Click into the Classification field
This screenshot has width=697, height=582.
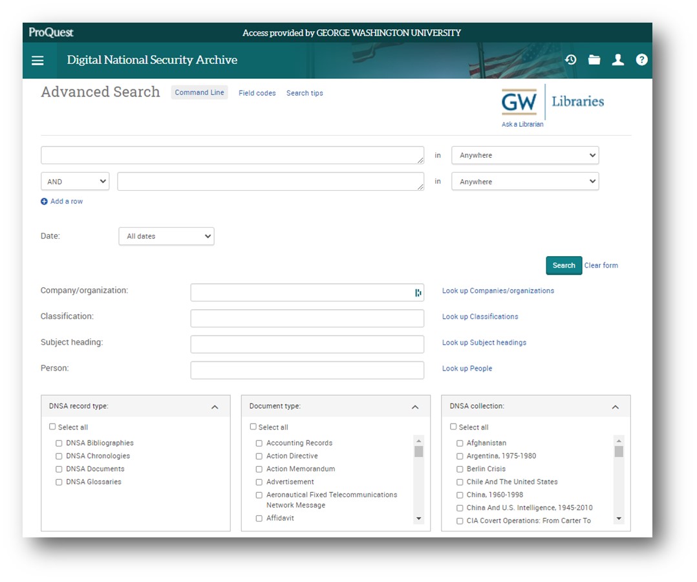pos(307,318)
